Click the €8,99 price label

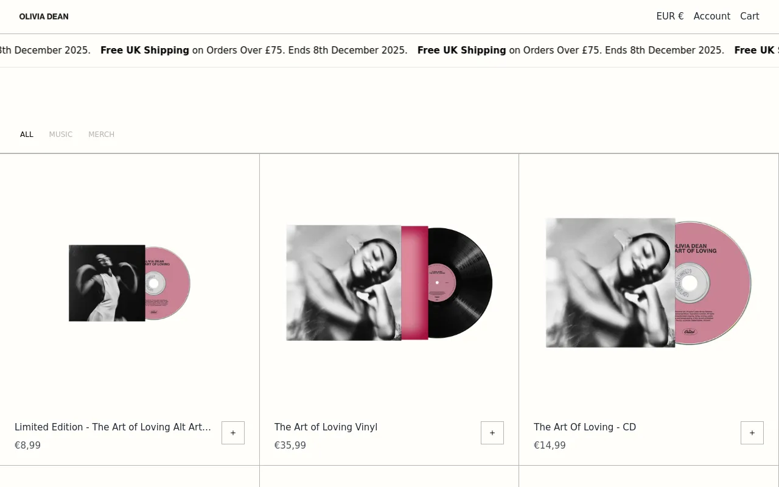tap(27, 446)
